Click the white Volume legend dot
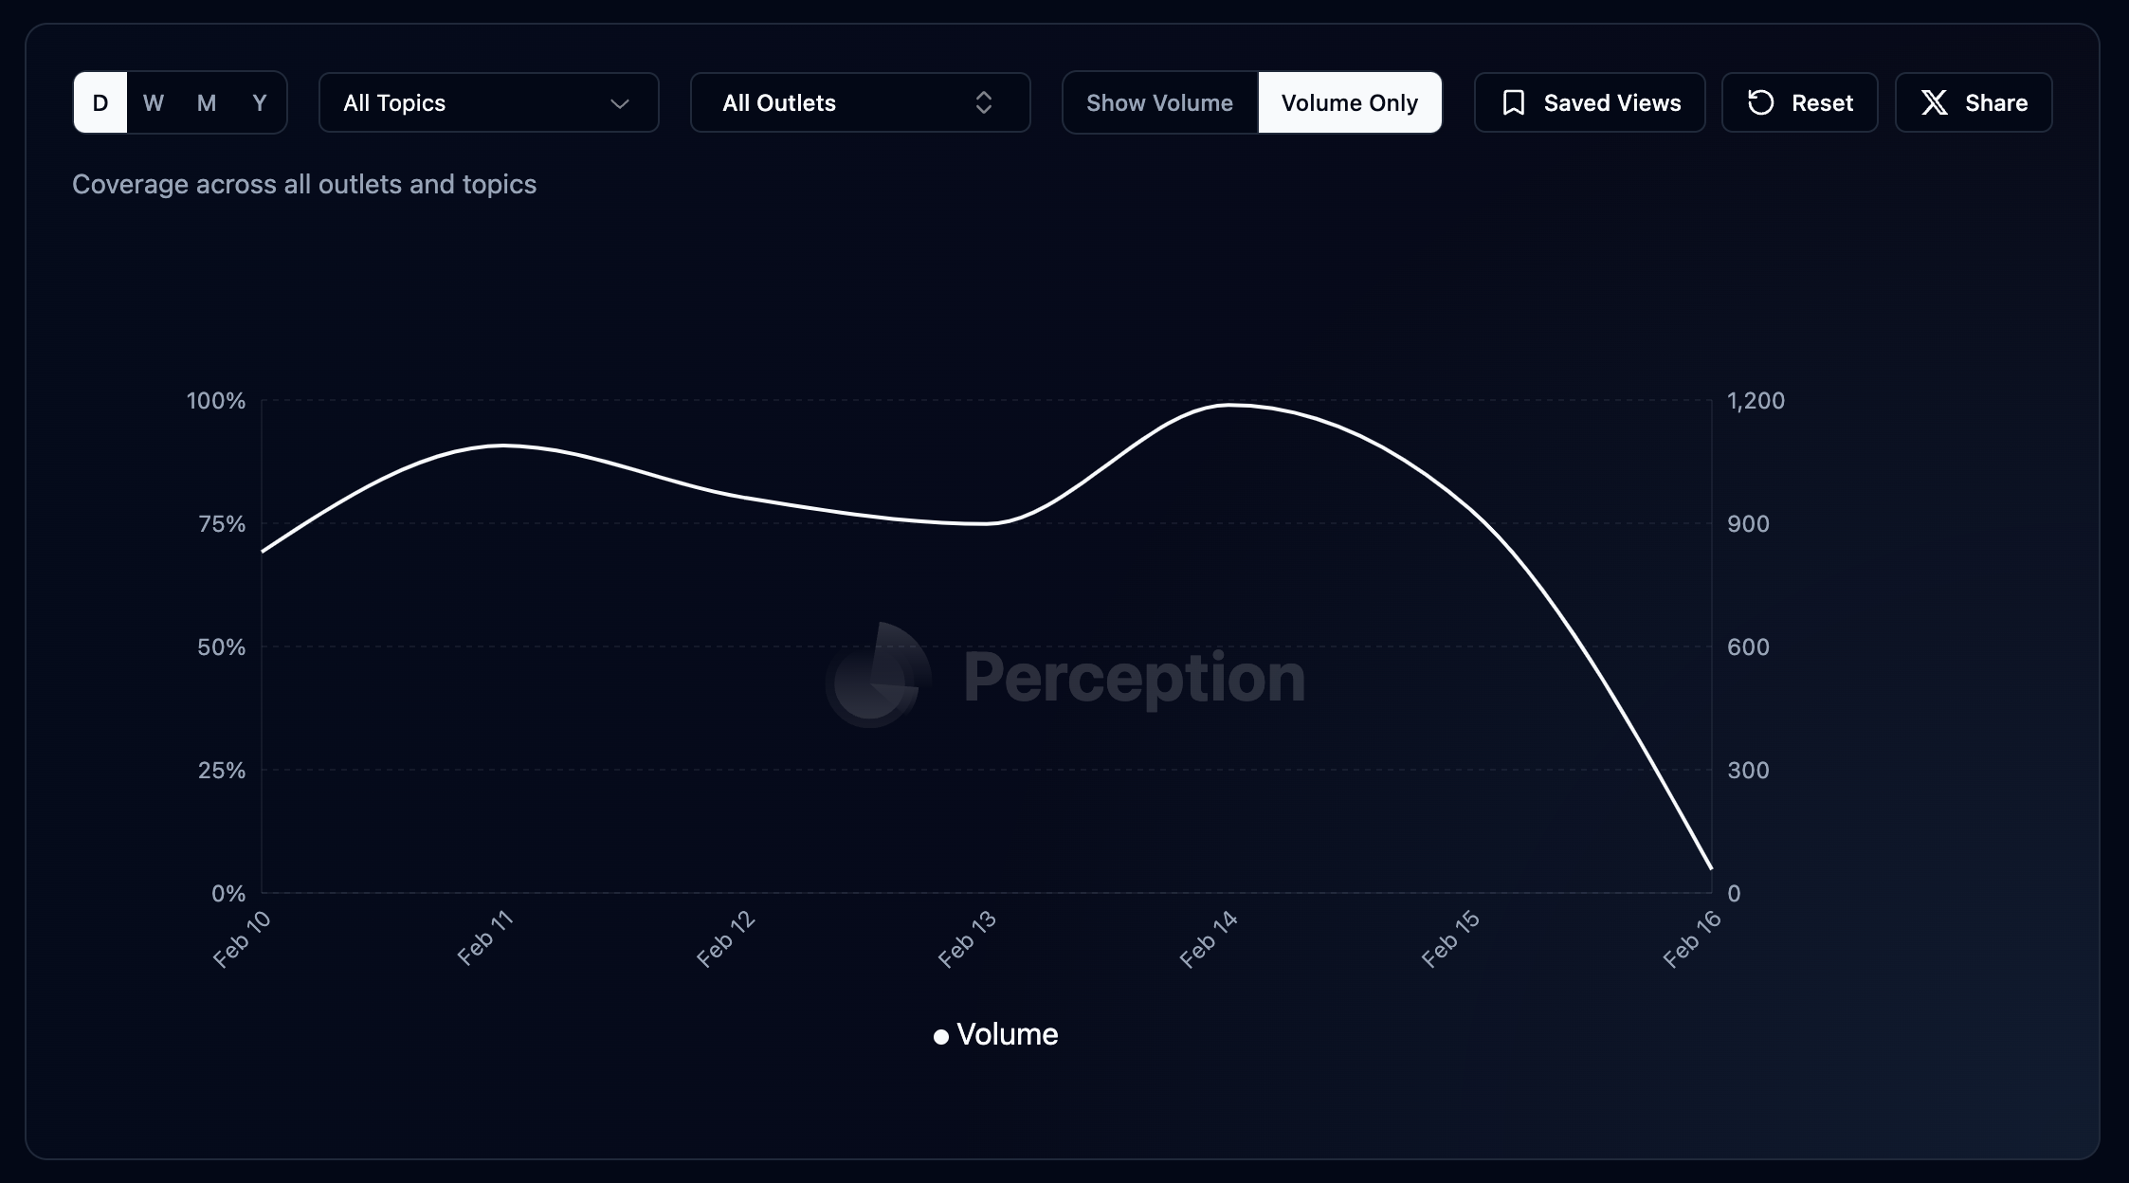The width and height of the screenshot is (2129, 1183). click(x=940, y=1036)
